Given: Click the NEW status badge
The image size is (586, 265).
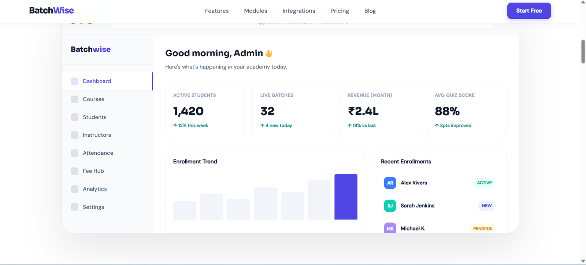Looking at the screenshot, I should click(x=487, y=206).
